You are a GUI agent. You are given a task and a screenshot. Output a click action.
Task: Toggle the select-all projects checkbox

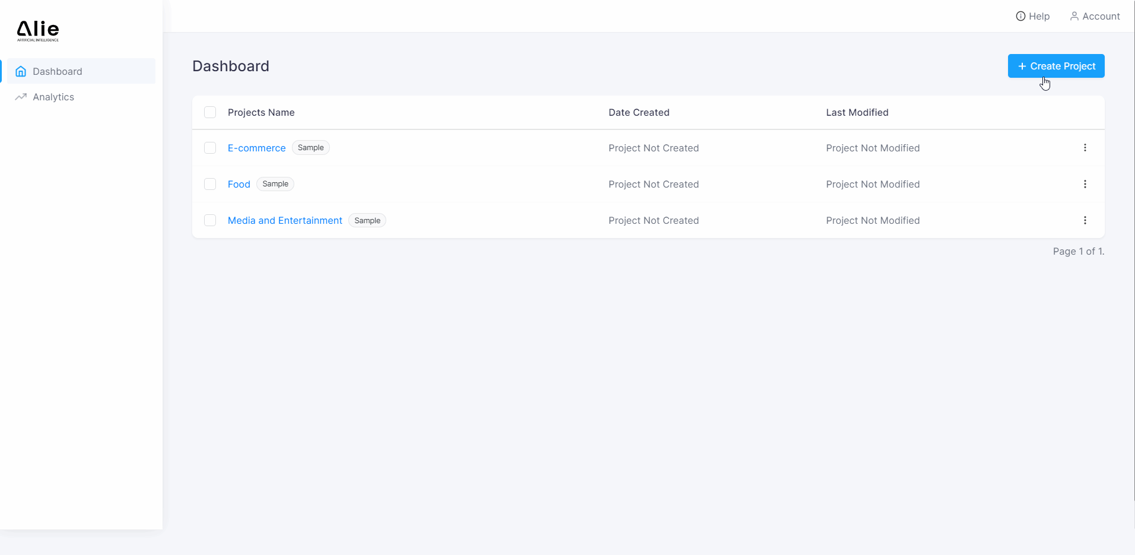(x=210, y=112)
